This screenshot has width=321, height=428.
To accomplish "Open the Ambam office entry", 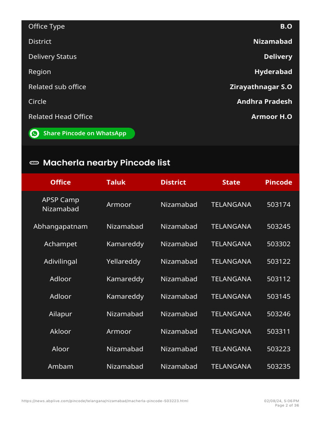I will click(x=61, y=367).
